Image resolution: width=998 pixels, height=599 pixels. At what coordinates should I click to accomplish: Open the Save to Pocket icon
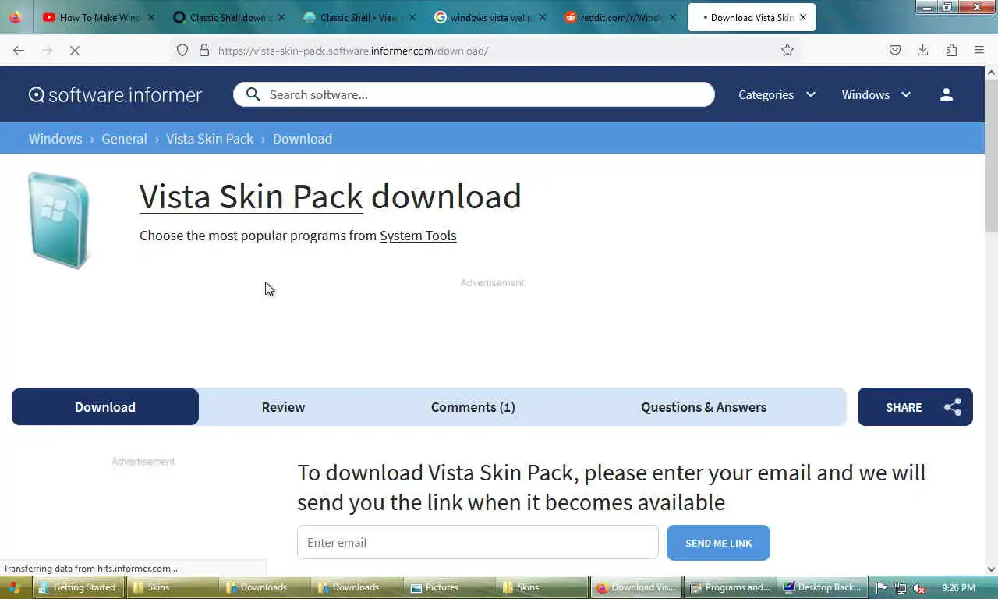tap(895, 51)
